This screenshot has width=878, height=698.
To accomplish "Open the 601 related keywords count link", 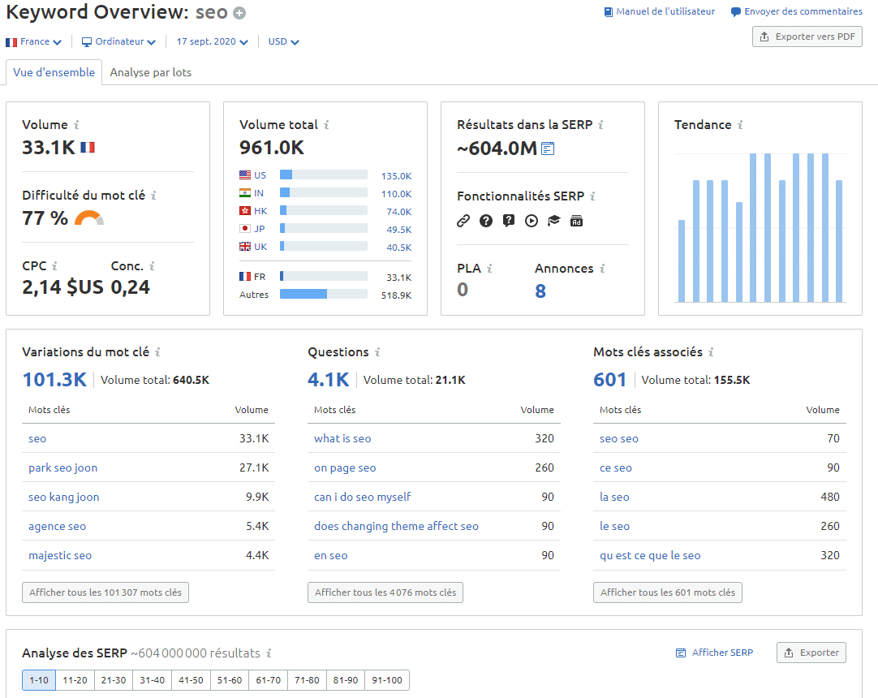I will 609,380.
